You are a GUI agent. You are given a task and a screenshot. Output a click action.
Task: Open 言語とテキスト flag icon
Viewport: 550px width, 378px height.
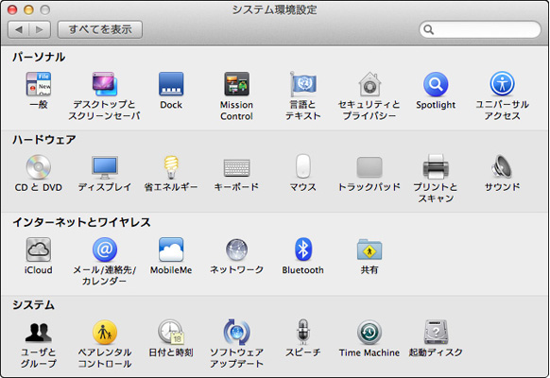point(303,84)
